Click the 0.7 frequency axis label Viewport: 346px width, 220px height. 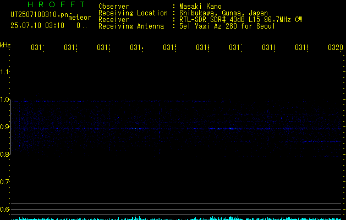click(4, 182)
